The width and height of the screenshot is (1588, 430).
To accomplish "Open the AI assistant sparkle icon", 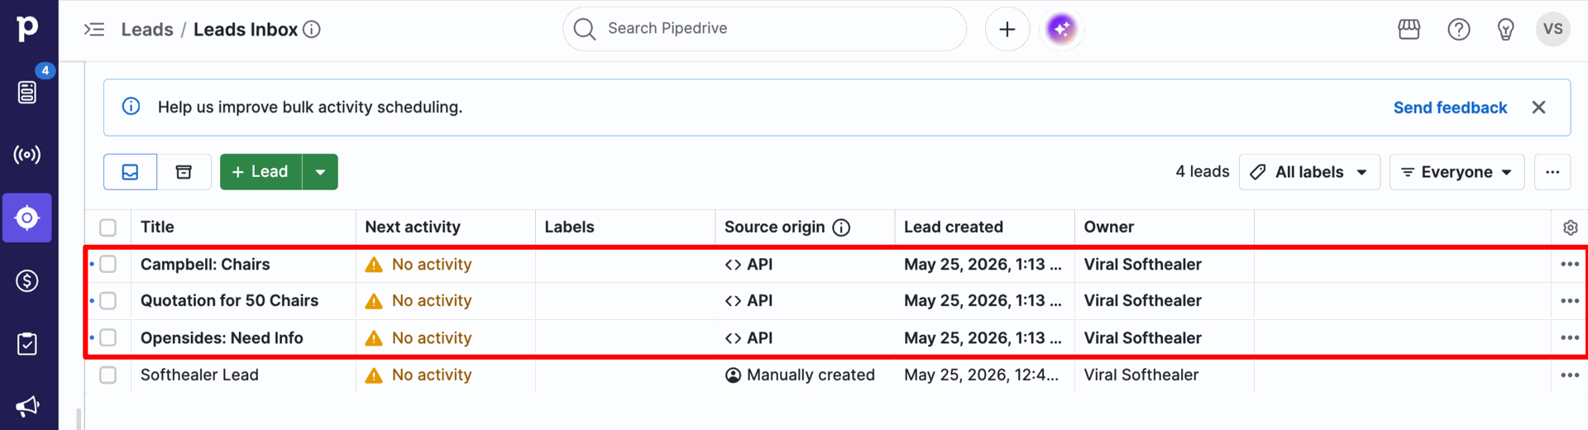I will tap(1061, 29).
